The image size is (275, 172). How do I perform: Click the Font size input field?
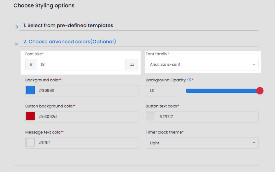[x=81, y=65]
